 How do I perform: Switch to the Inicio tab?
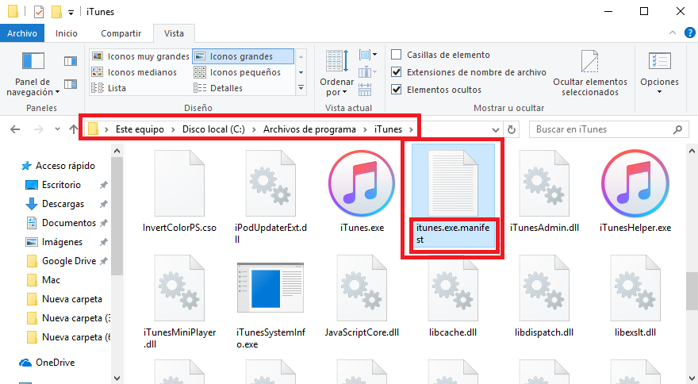(67, 33)
